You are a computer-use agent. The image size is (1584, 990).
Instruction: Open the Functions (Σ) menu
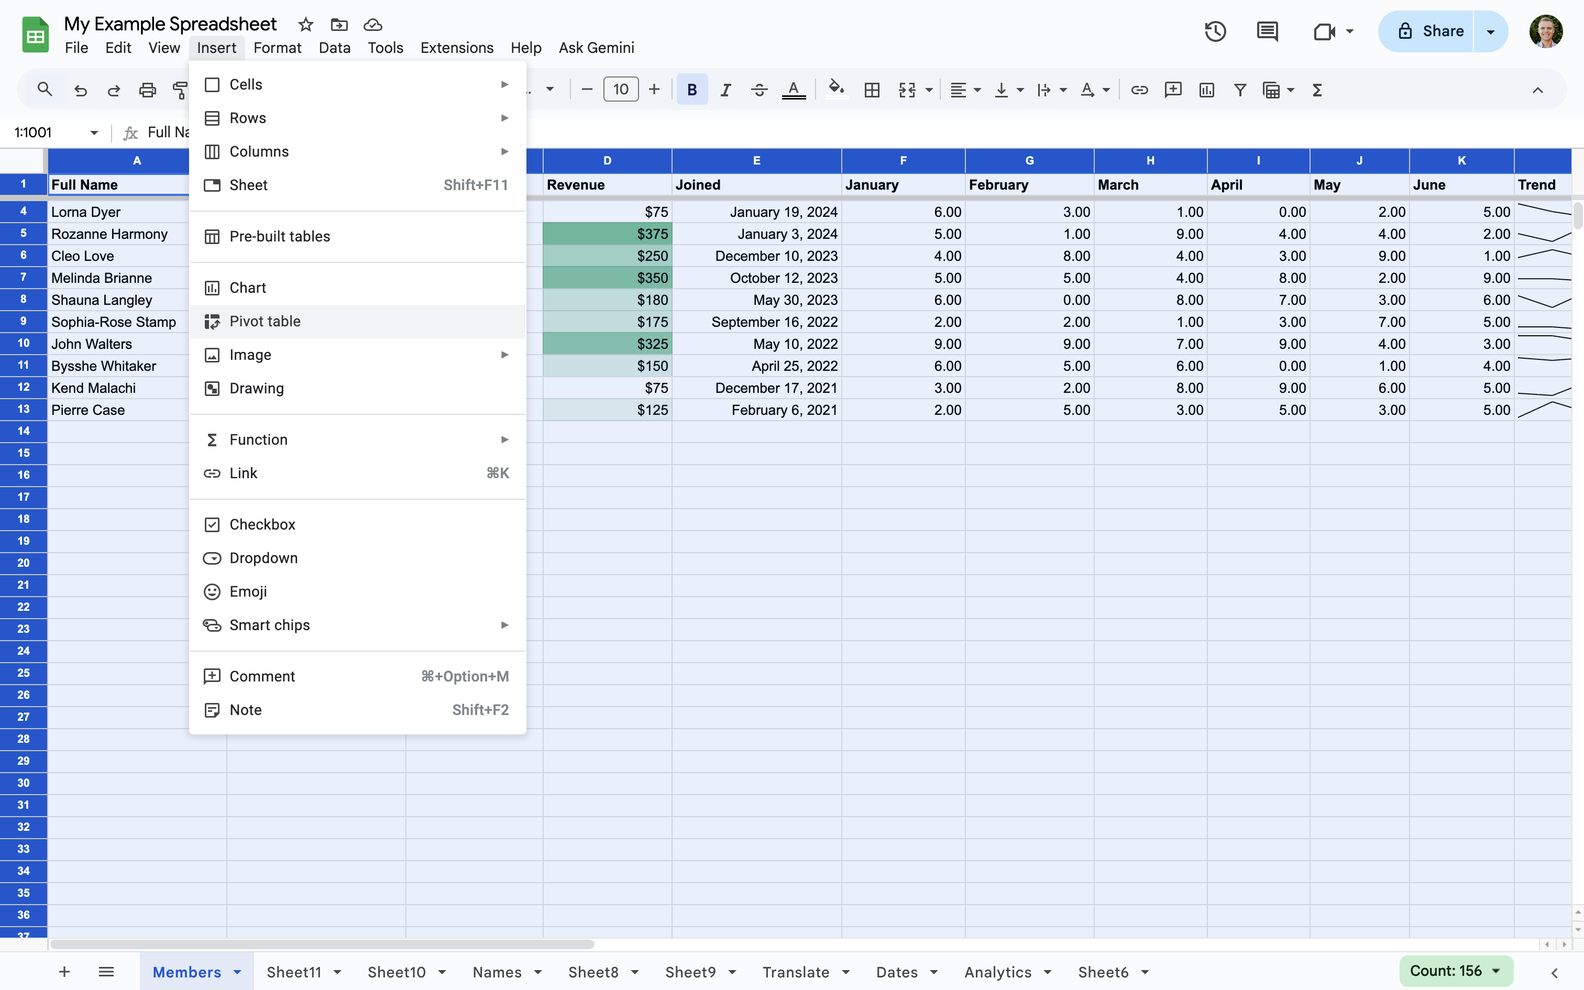[1317, 90]
